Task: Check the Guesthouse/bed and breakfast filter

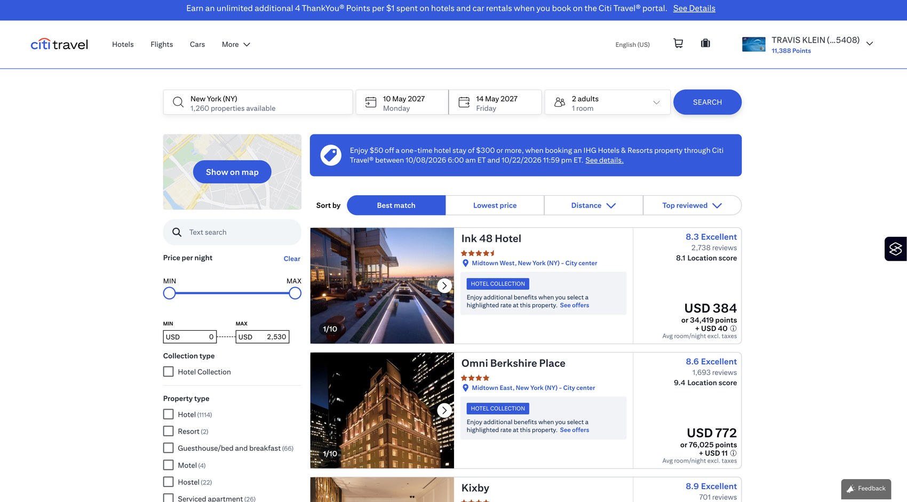Action: (x=168, y=448)
